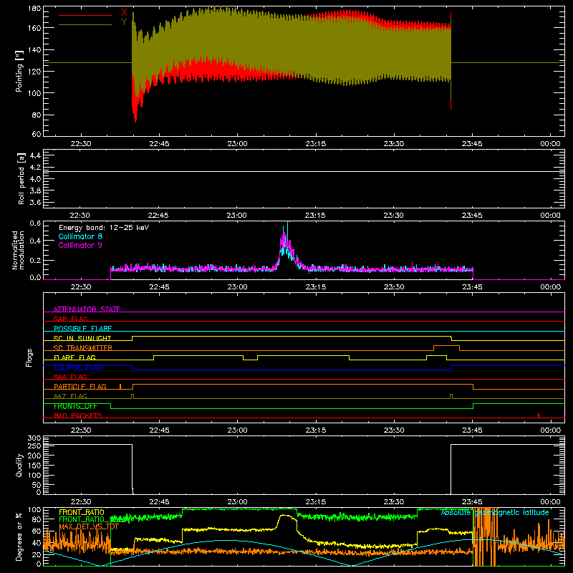Click the Pointing axis title
The image size is (573, 573).
(x=19, y=71)
